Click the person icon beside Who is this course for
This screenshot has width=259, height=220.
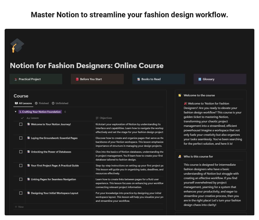180,156
